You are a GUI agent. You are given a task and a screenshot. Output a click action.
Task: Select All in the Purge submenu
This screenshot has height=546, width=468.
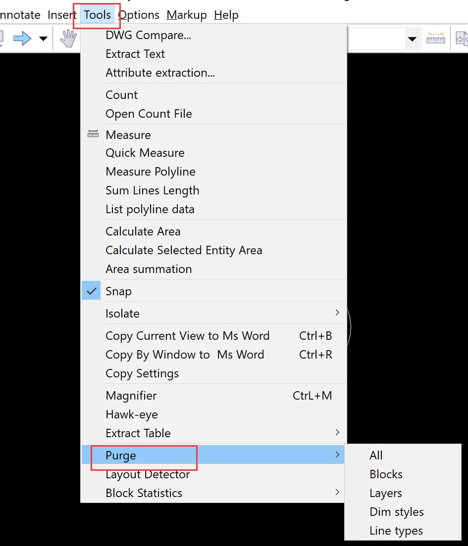(x=375, y=455)
